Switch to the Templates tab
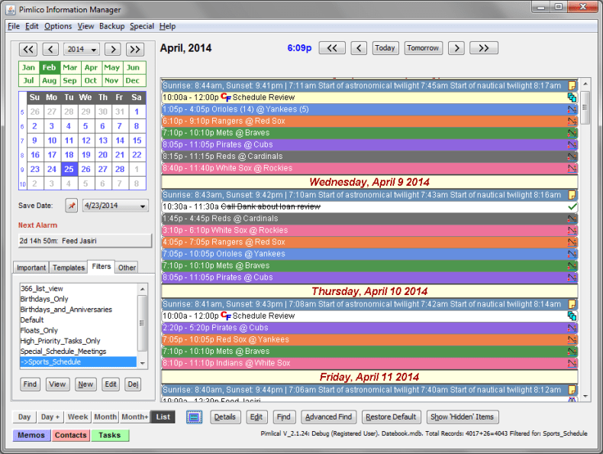This screenshot has height=454, width=603. 69,268
